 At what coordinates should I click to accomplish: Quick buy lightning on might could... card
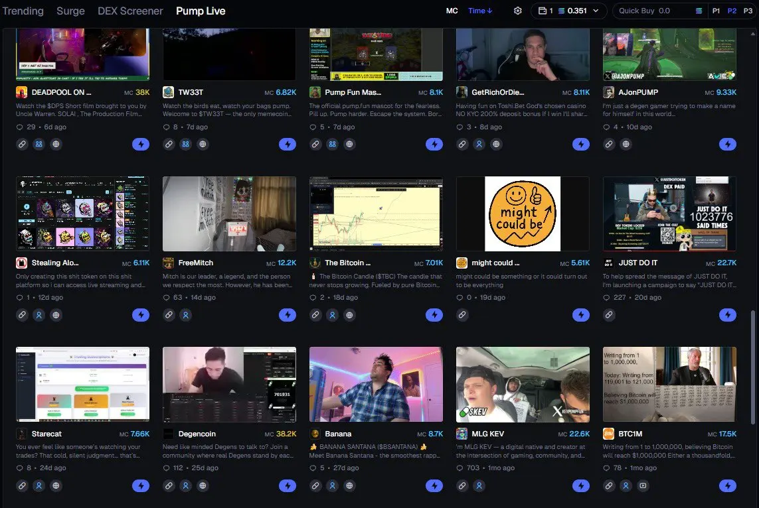tap(581, 315)
